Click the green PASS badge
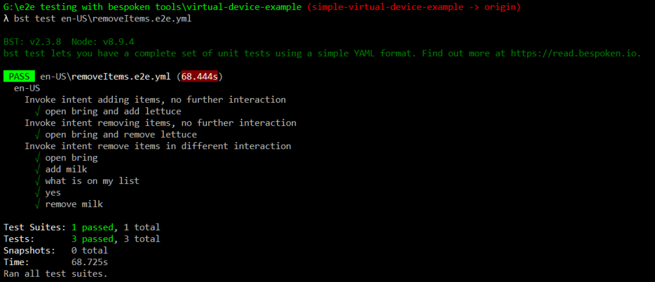 19,76
